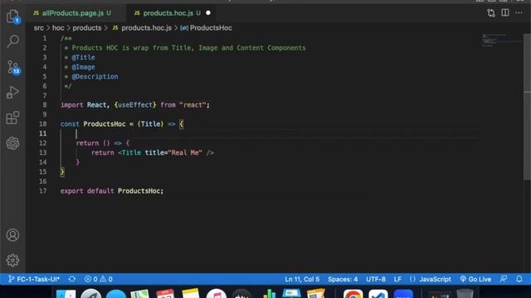The width and height of the screenshot is (531, 298).
Task: Click the Synchronize Changes icon in status bar
Action: (x=72, y=279)
